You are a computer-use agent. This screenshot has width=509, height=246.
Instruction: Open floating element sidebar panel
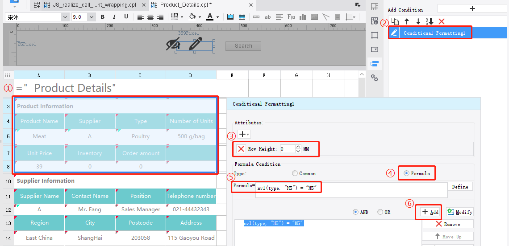click(375, 35)
